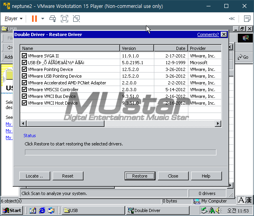Minimize the USB Explorer window

236,29
